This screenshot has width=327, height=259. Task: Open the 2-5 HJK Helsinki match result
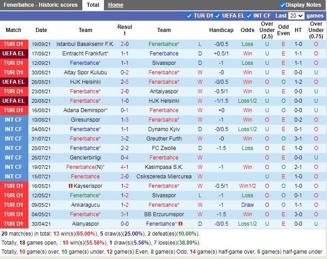pyautogui.click(x=125, y=82)
